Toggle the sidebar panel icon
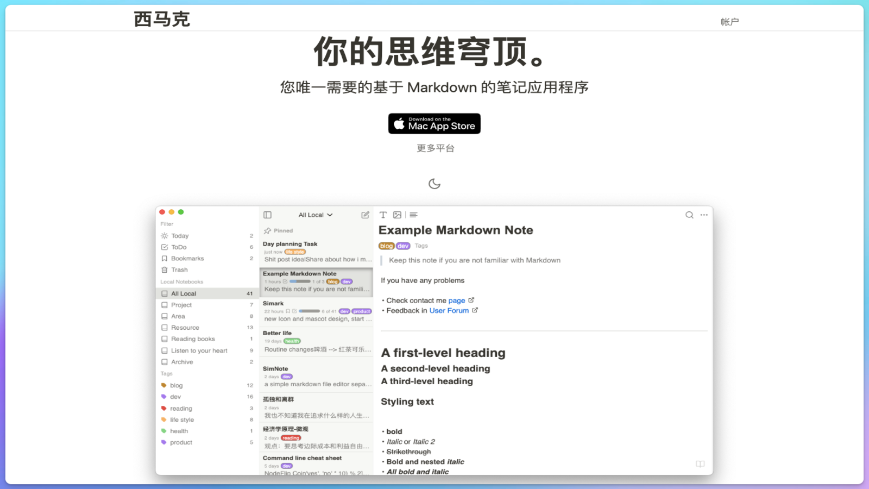This screenshot has height=489, width=869. tap(267, 215)
